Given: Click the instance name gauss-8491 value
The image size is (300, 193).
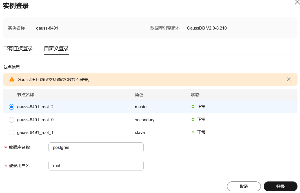Looking at the screenshot, I should (47, 28).
